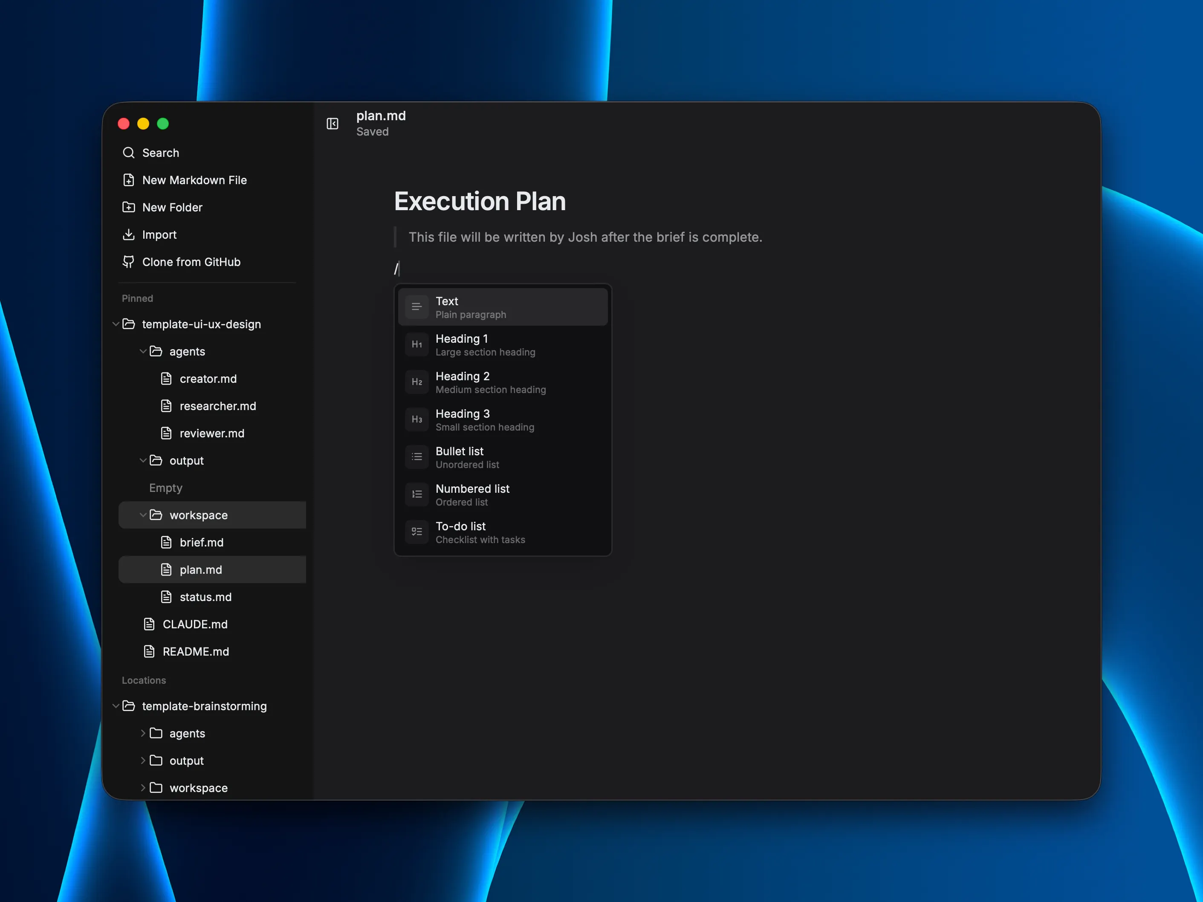The height and width of the screenshot is (902, 1203).
Task: Select the plan.md row in workspace
Action: click(x=212, y=569)
